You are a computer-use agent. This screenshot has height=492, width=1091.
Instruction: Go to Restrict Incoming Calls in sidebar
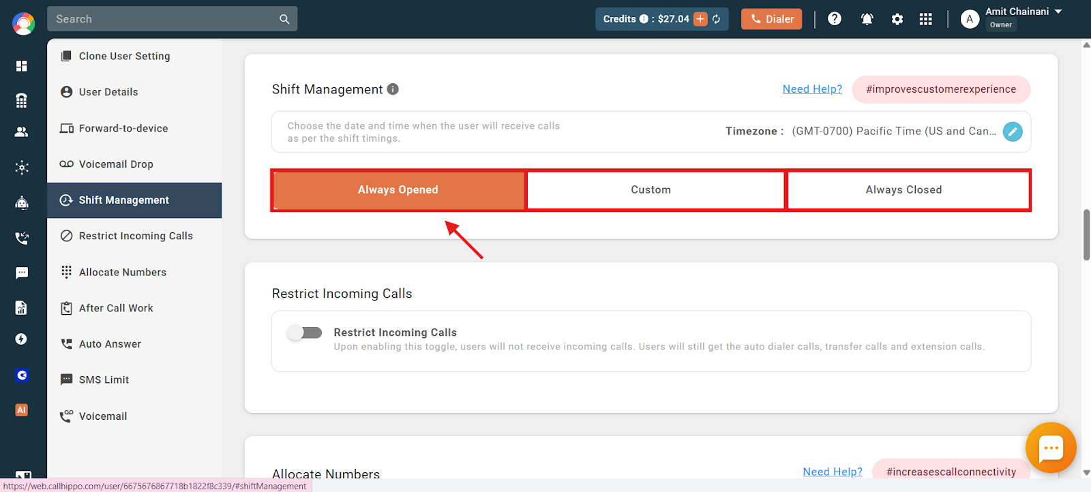[x=134, y=236]
